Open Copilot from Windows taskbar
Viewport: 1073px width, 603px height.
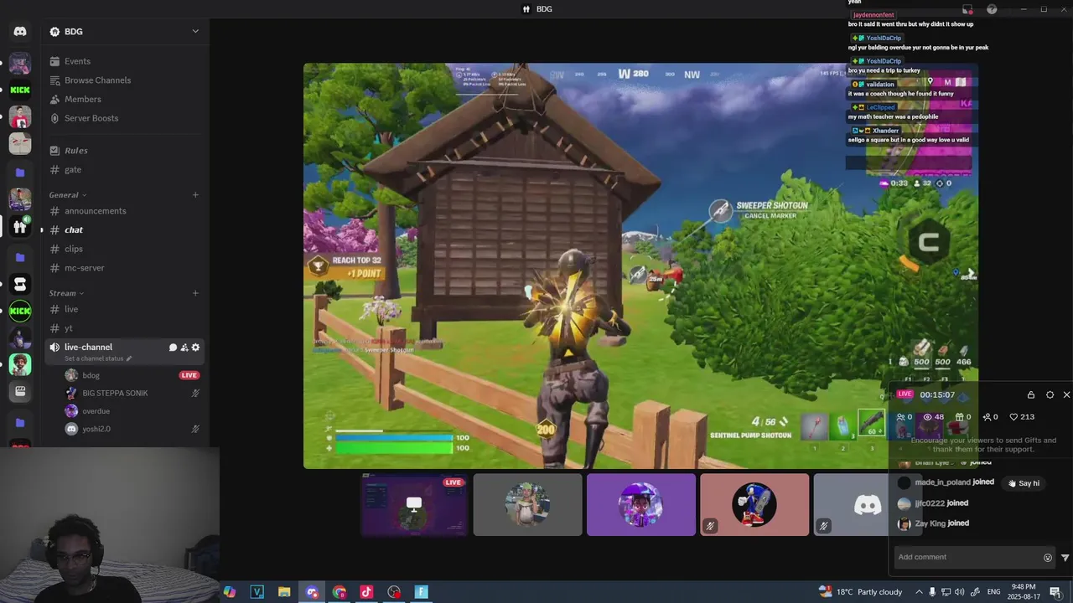pyautogui.click(x=229, y=592)
